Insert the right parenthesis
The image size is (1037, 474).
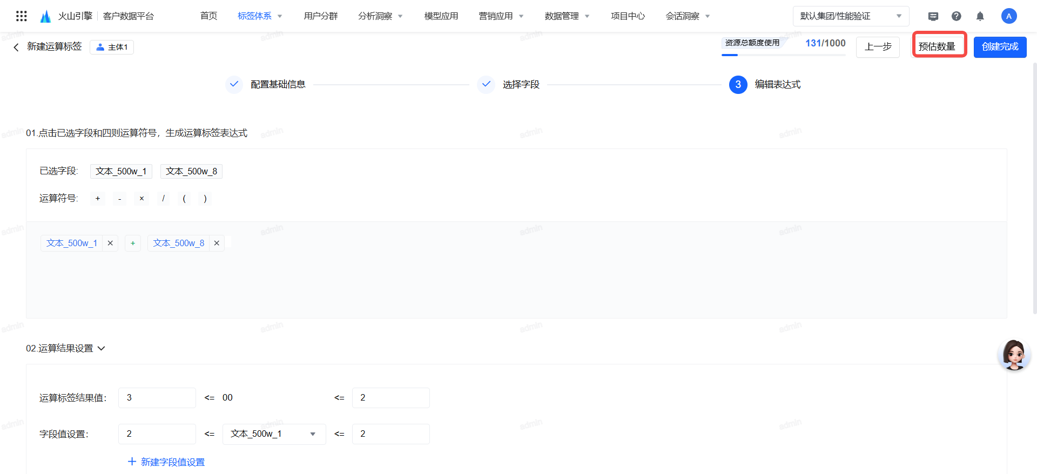205,199
